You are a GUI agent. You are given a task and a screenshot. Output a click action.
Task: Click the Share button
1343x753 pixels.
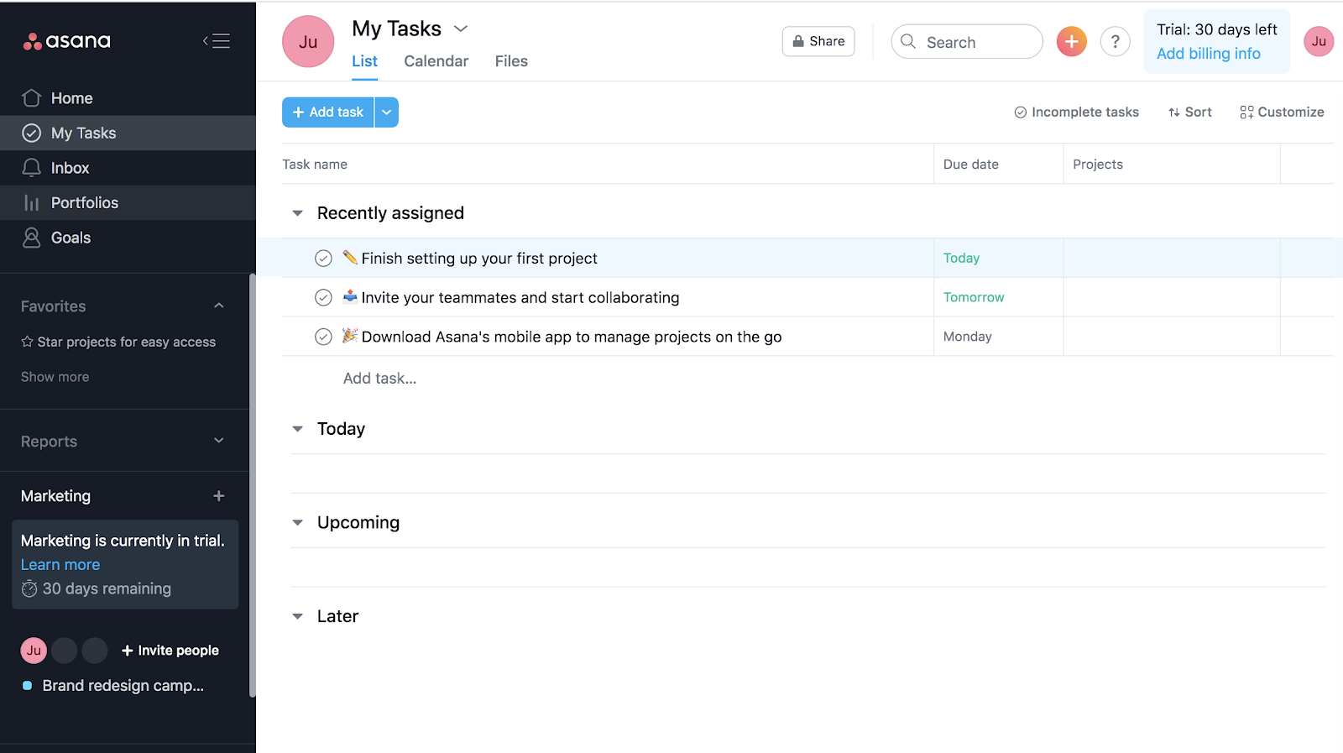tap(818, 41)
